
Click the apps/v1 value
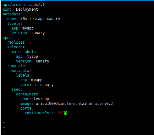click(x=37, y=5)
